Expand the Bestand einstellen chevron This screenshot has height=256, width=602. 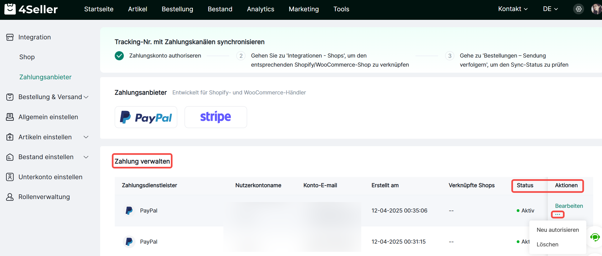(86, 157)
